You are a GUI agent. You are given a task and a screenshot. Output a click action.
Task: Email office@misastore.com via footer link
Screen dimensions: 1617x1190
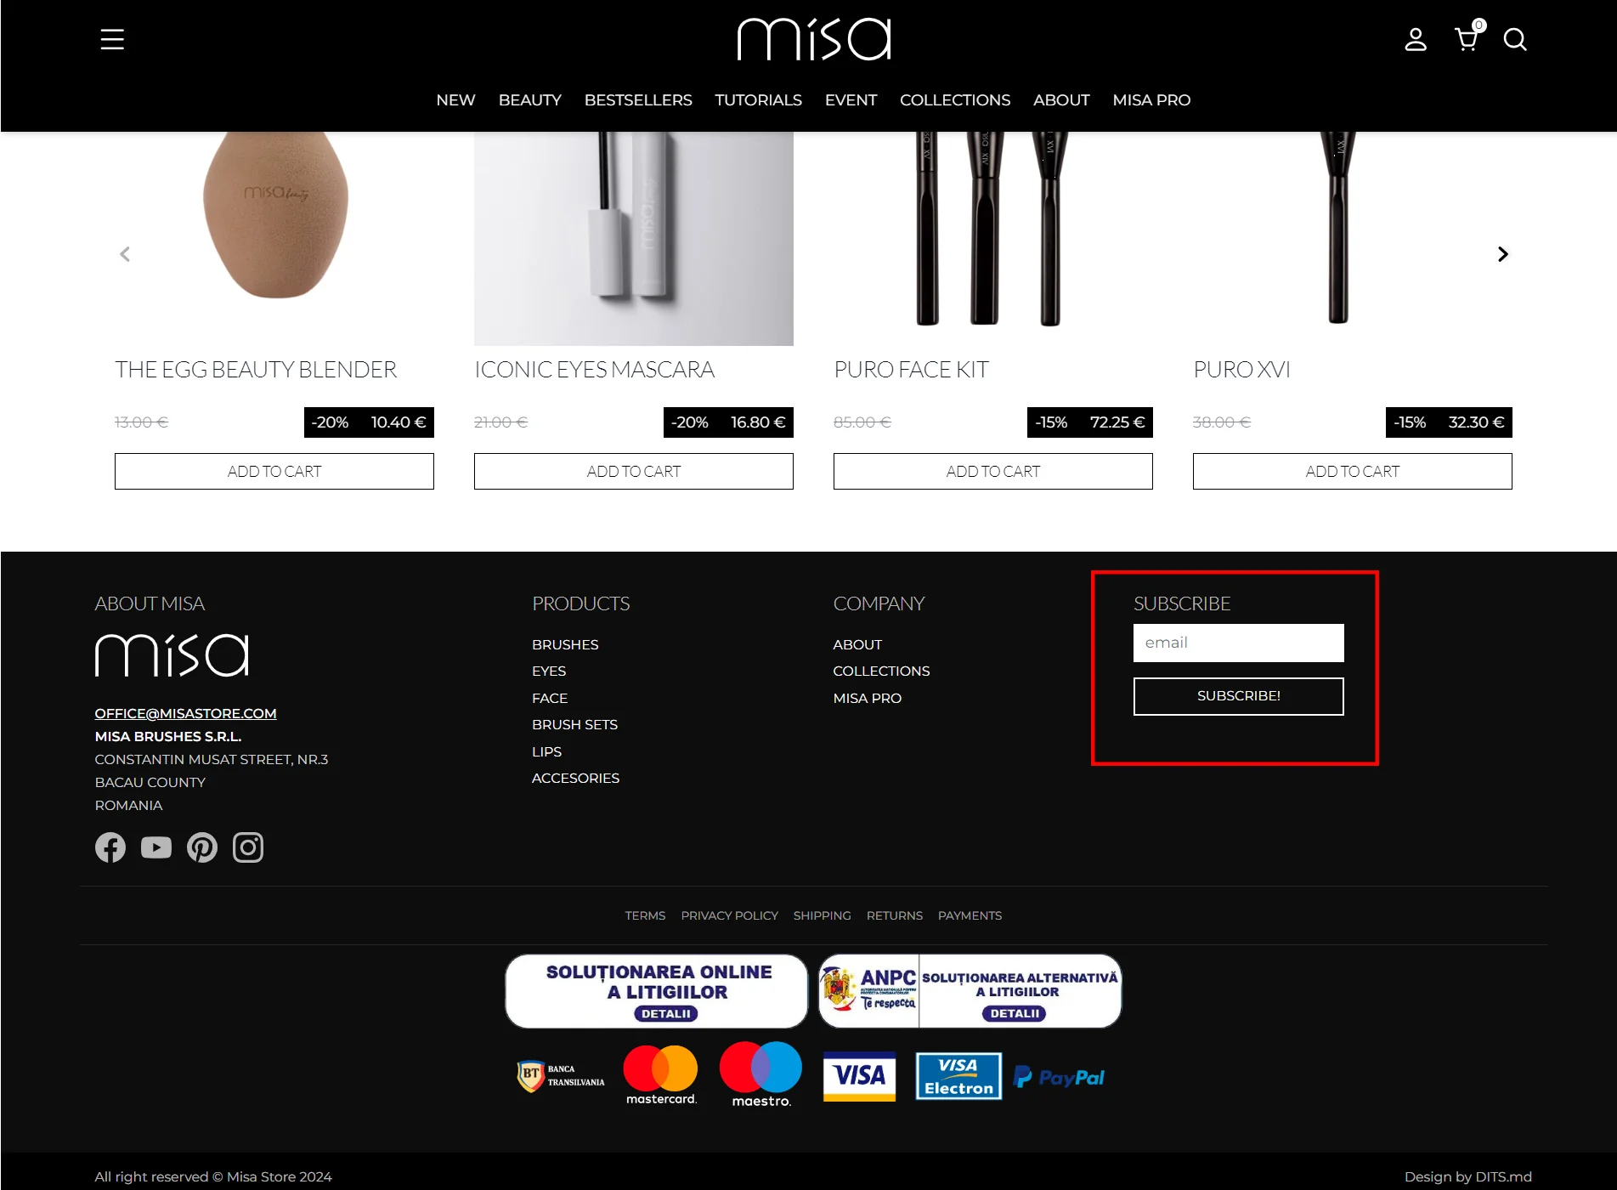(x=186, y=714)
